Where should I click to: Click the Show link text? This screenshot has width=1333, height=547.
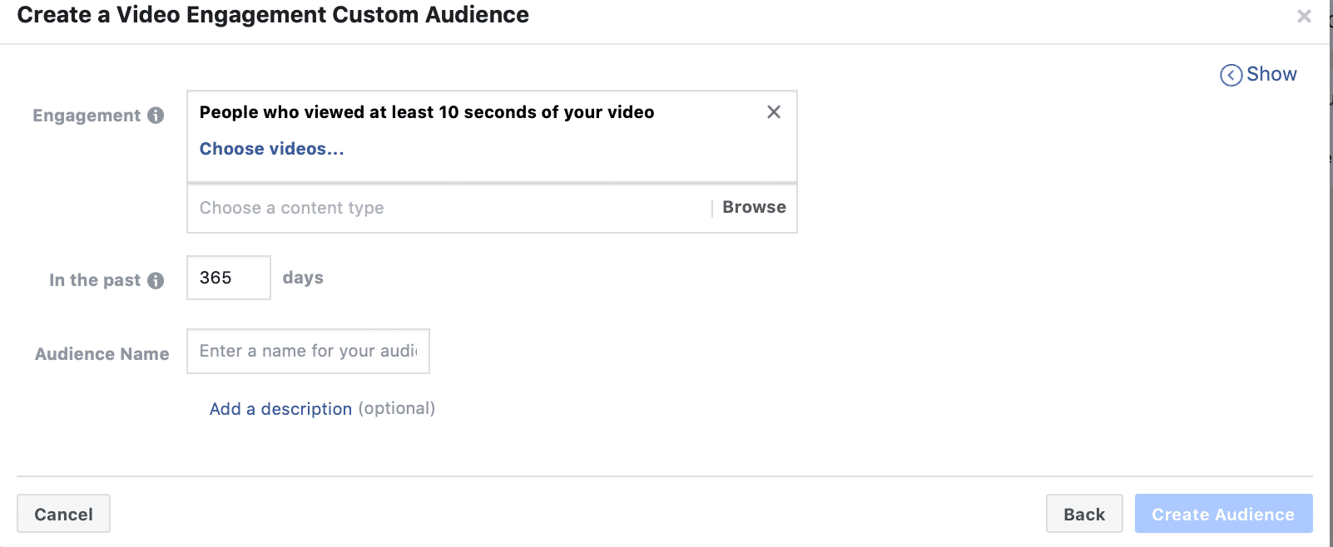(x=1271, y=75)
